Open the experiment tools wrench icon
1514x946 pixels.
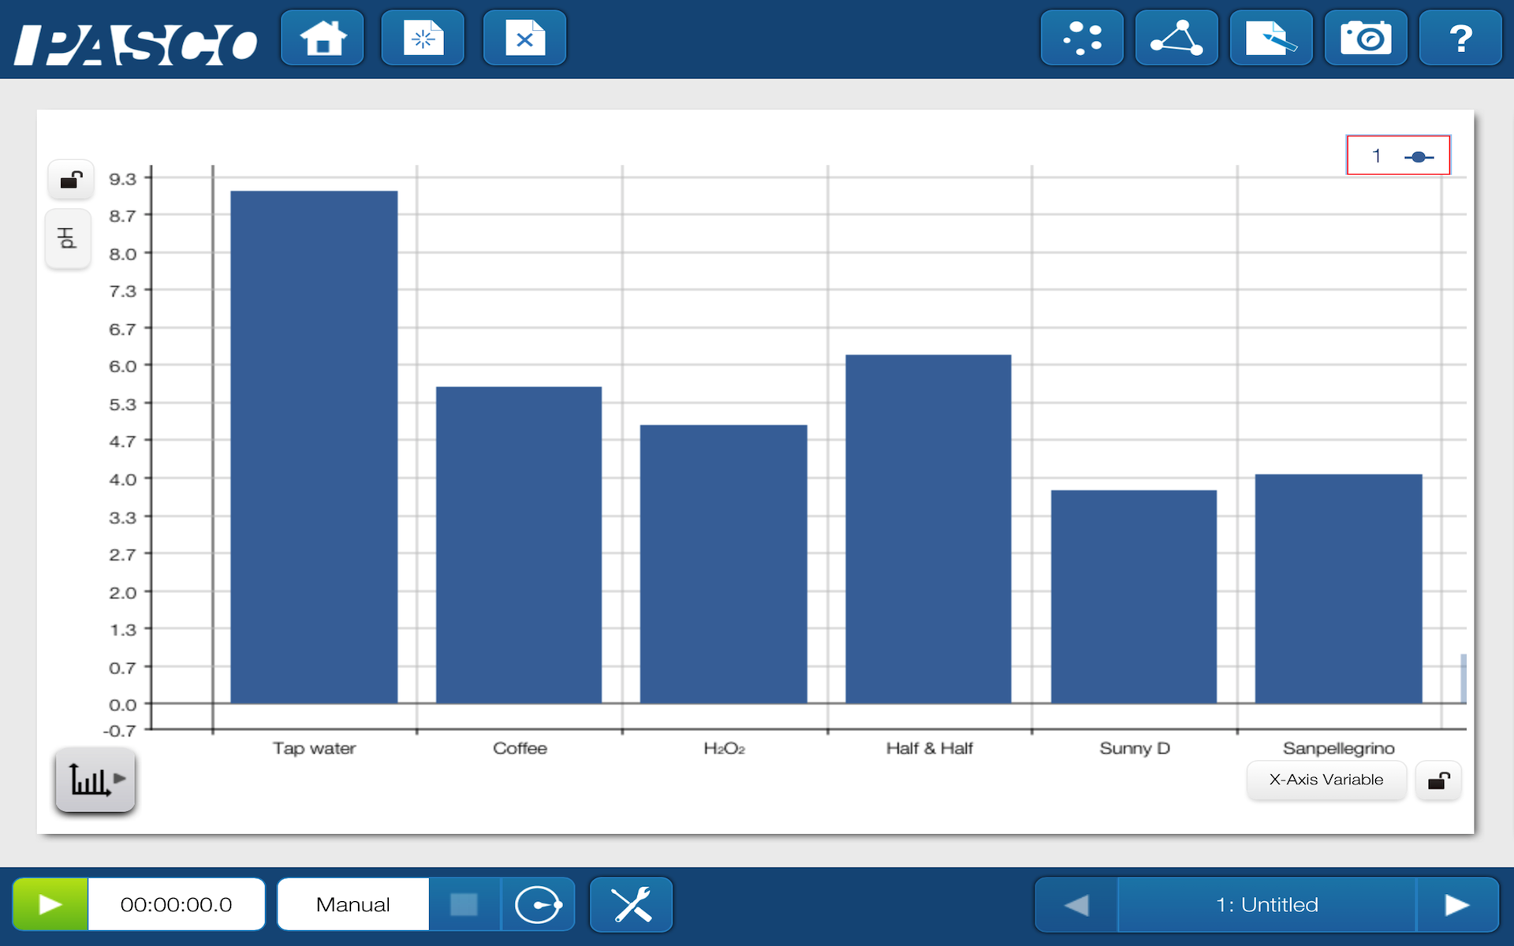click(631, 904)
